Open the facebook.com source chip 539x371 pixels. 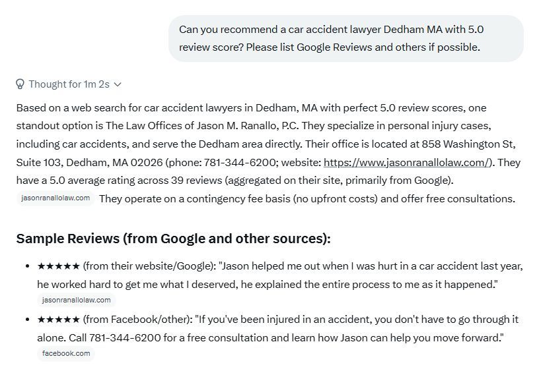[x=66, y=354]
